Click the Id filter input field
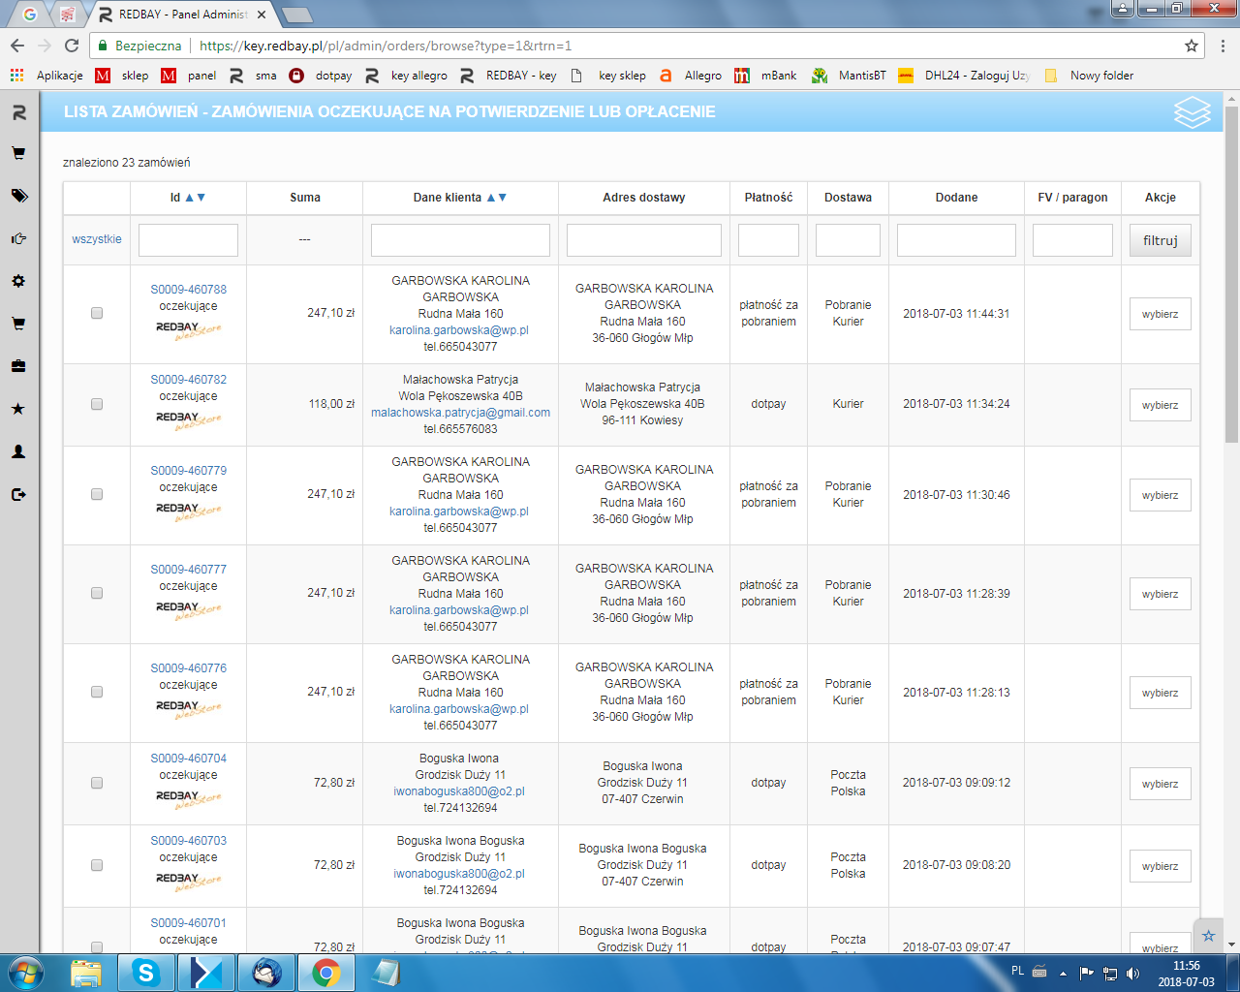 tap(188, 240)
